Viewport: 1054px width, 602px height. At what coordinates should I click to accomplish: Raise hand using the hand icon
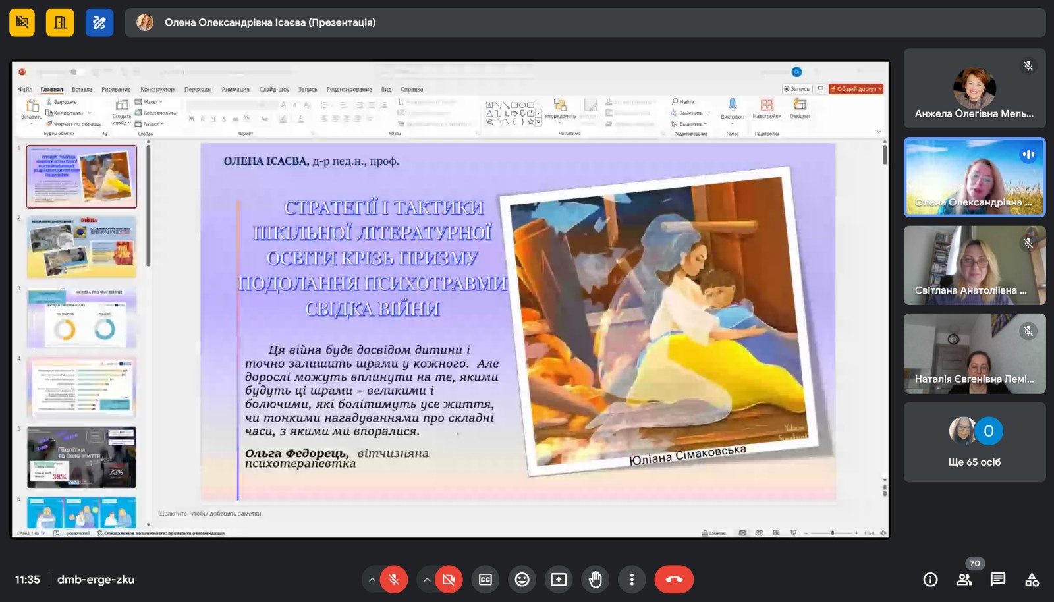596,580
